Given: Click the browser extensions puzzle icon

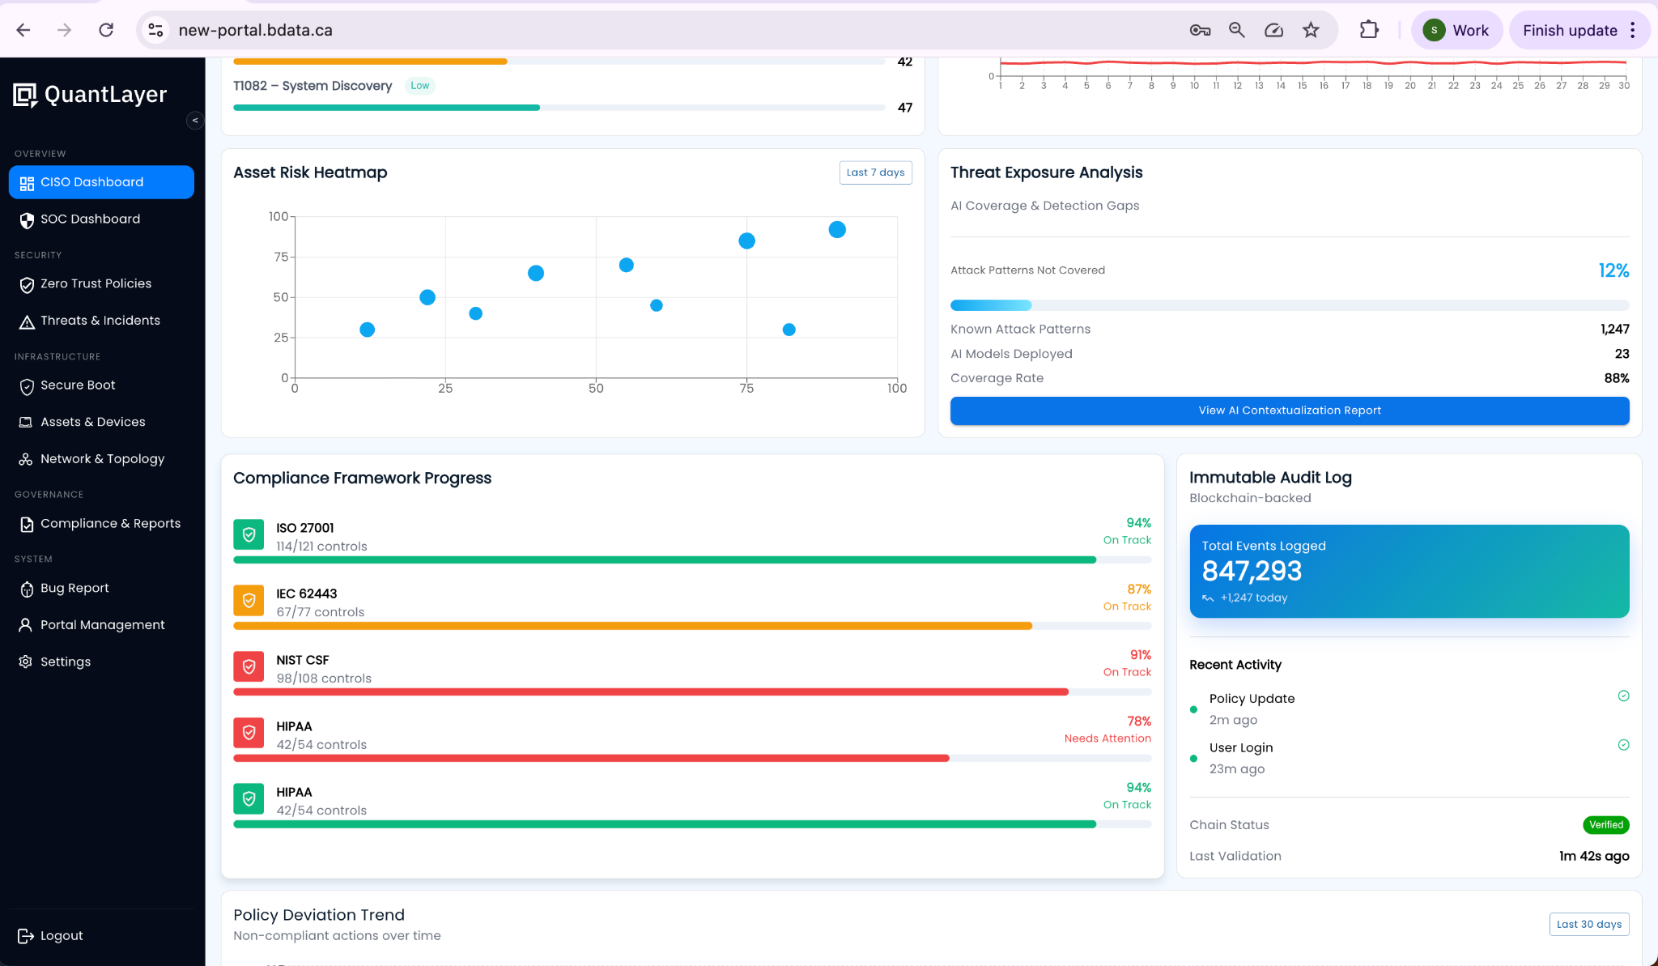Looking at the screenshot, I should click(1370, 29).
